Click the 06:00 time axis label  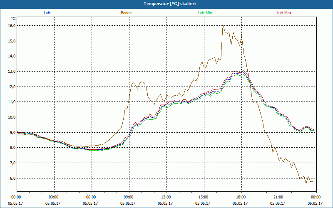92,197
